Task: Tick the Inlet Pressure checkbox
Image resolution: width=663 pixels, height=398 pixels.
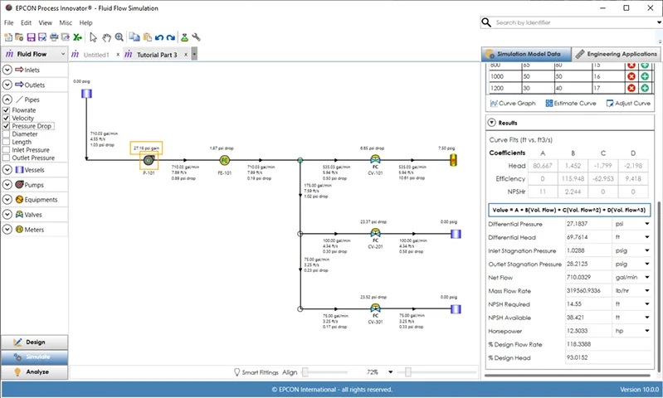Action: click(7, 149)
